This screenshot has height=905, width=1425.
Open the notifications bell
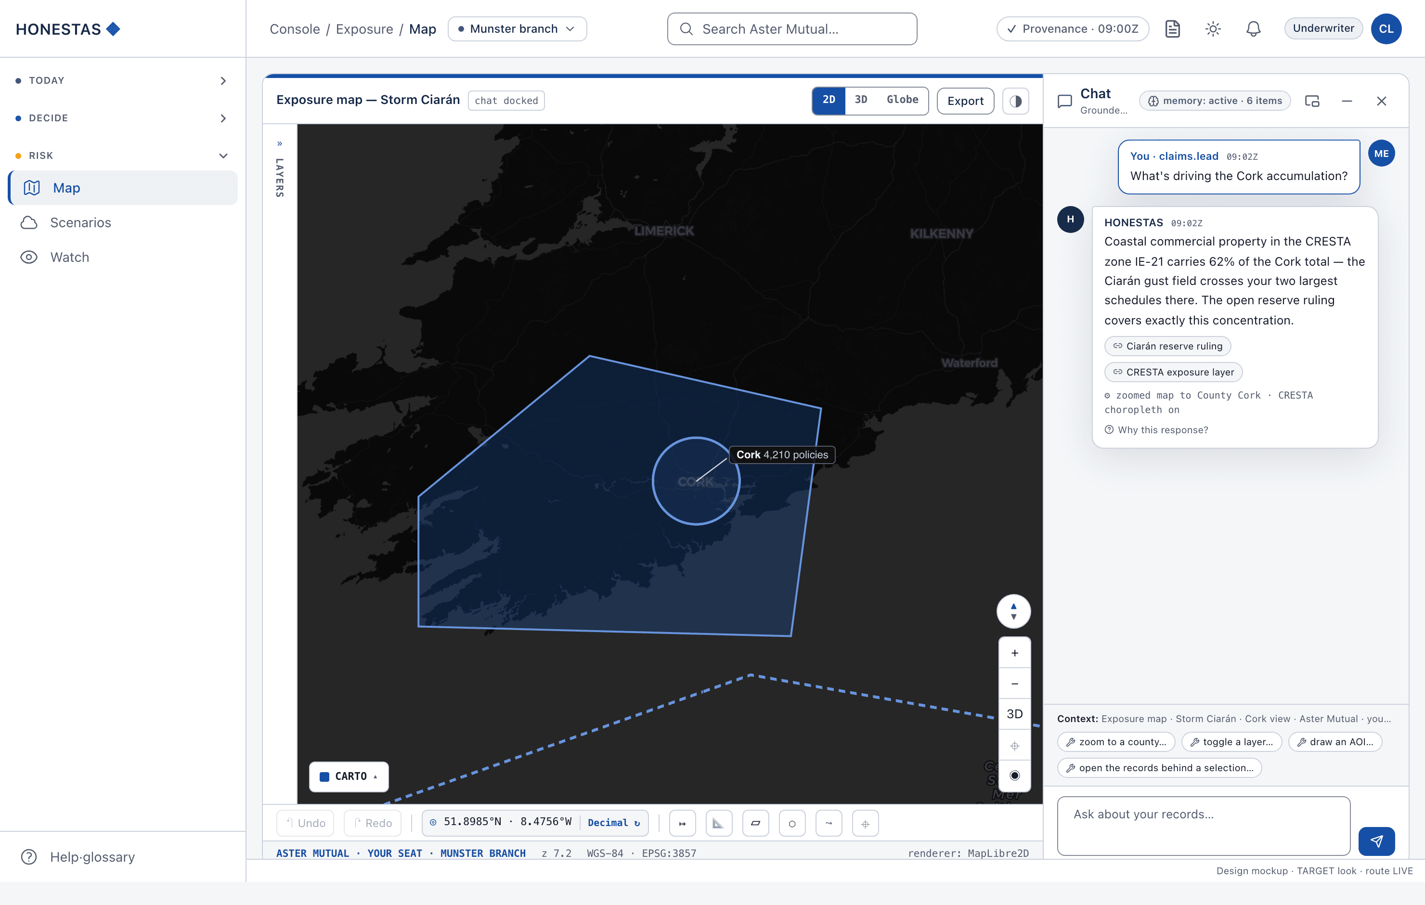[1254, 29]
